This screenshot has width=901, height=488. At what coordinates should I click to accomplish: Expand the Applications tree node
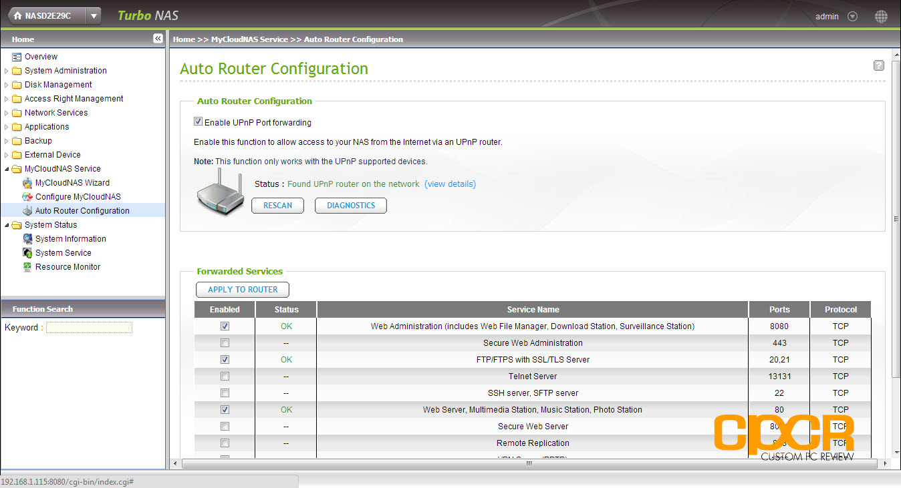(7, 127)
